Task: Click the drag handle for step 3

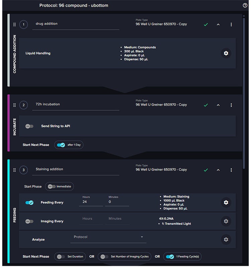Action: [14, 170]
